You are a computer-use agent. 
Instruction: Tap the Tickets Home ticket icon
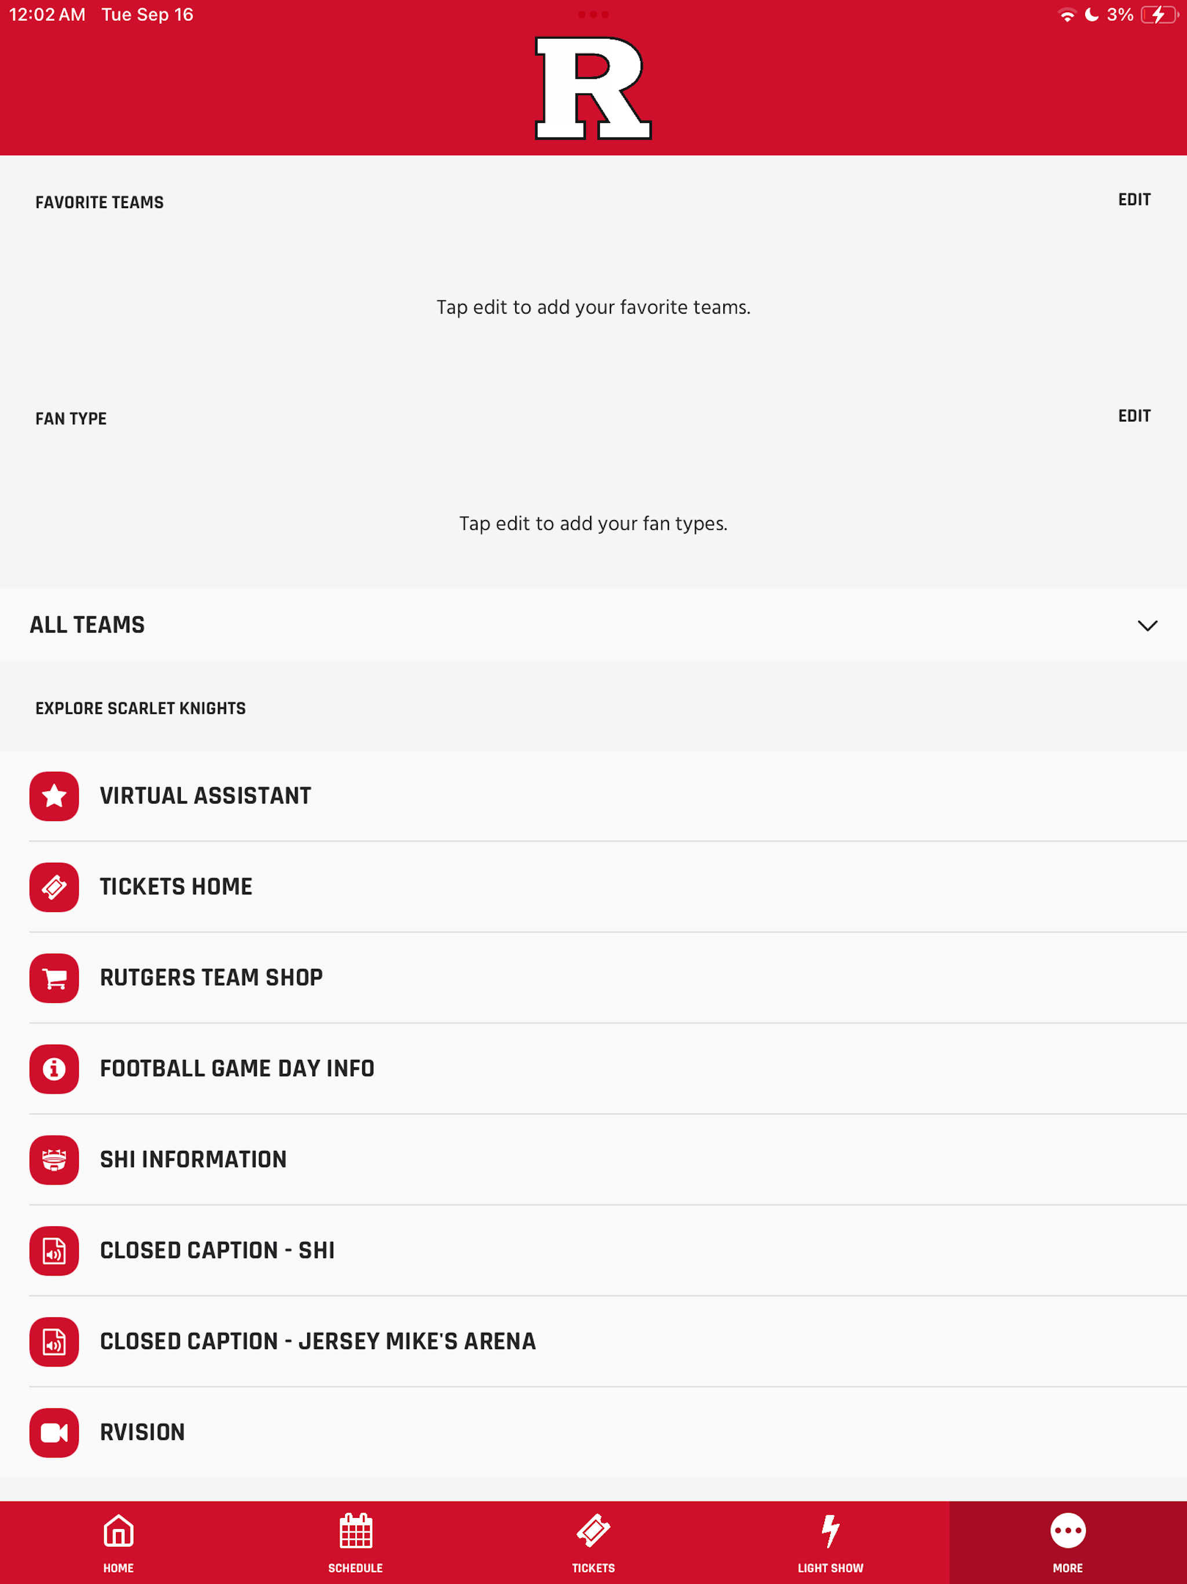click(x=54, y=887)
